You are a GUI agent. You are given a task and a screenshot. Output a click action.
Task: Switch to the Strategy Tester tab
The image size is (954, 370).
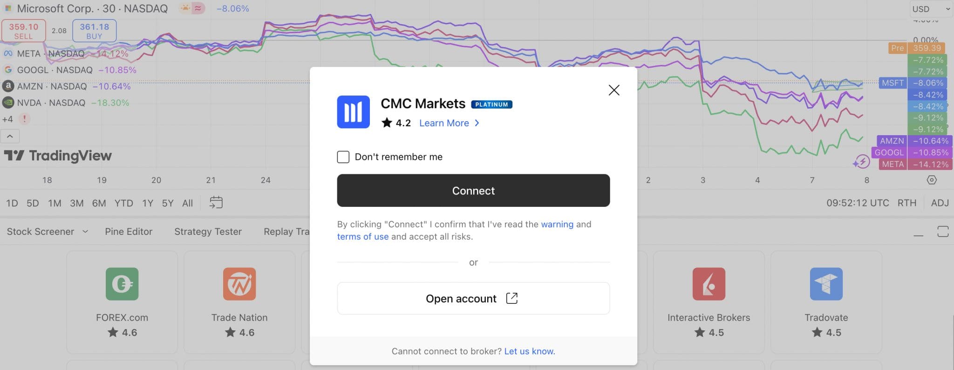tap(208, 232)
